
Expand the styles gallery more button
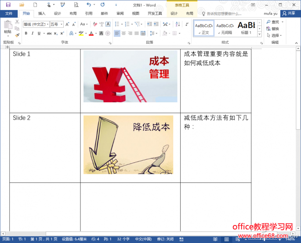coord(259,35)
